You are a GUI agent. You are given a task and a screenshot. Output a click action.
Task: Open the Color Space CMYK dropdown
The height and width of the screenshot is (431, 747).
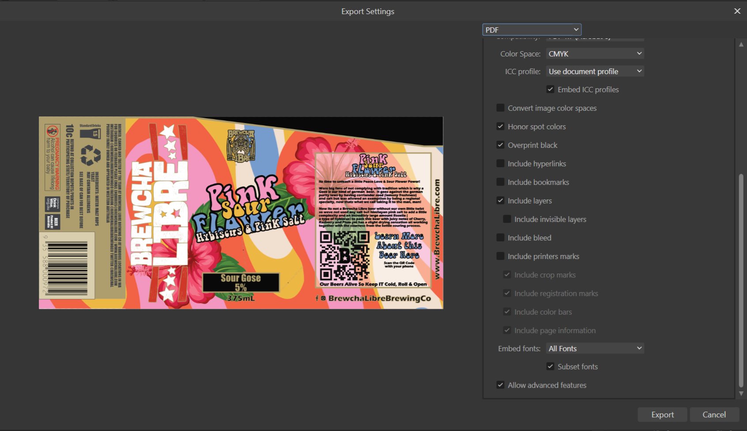pos(595,53)
